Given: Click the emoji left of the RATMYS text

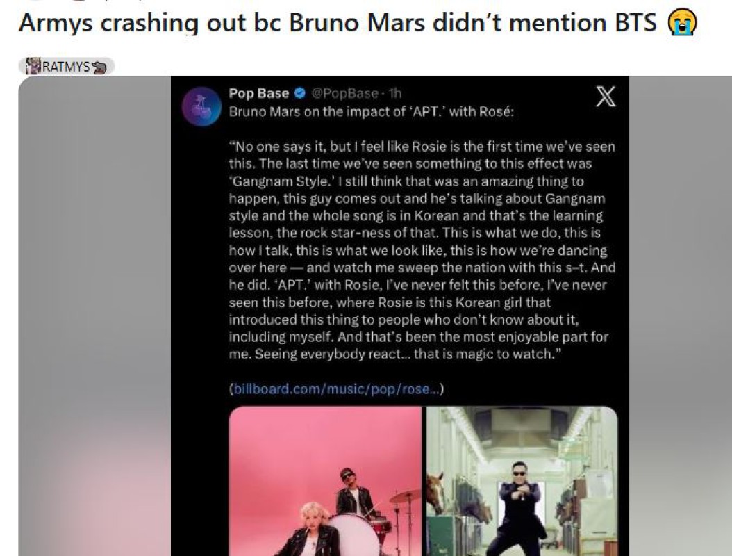Looking at the screenshot, I should pyautogui.click(x=32, y=67).
